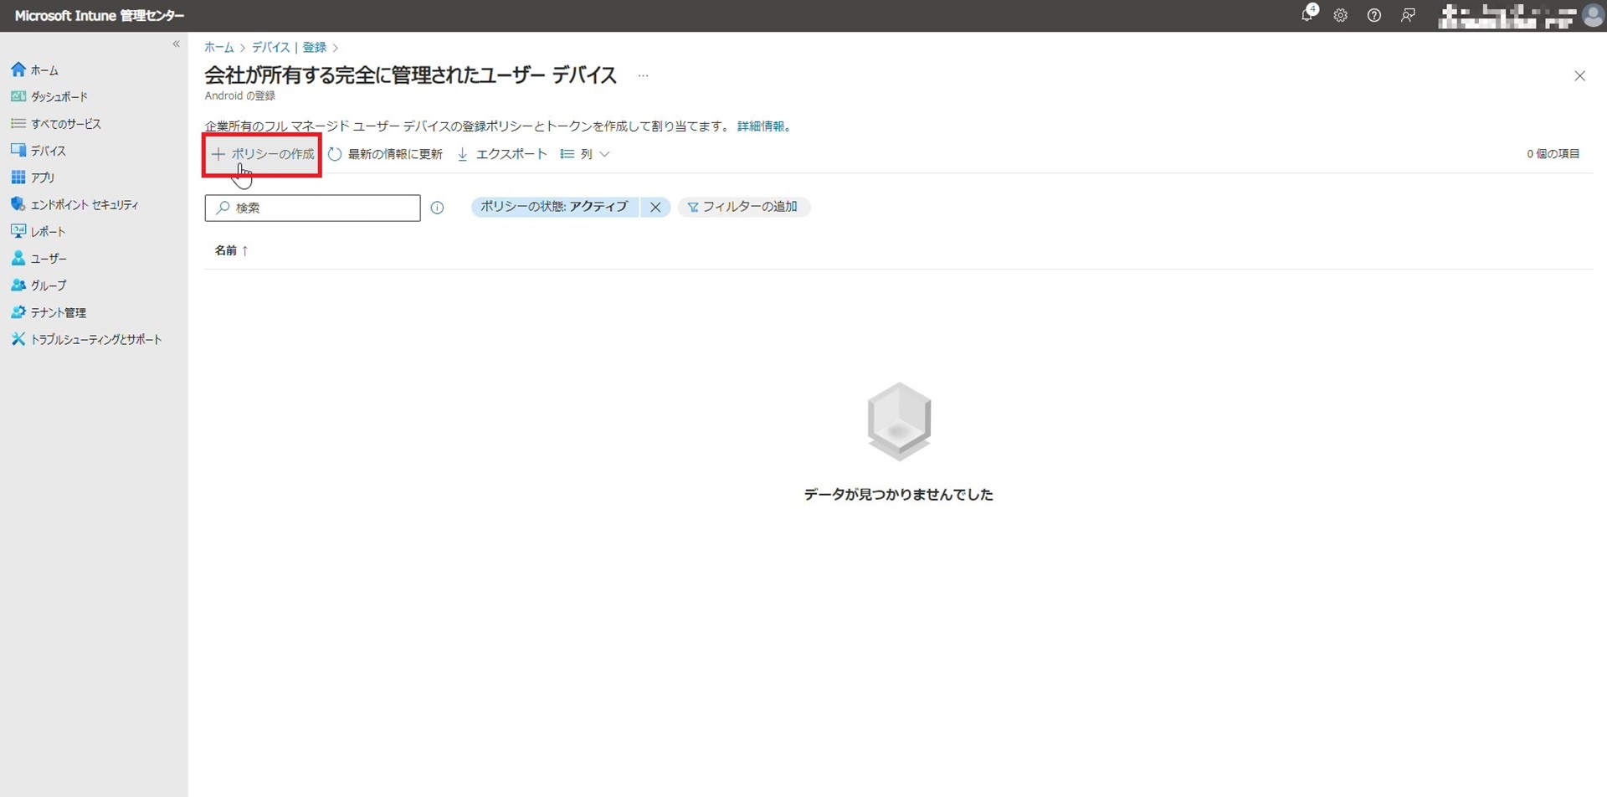Screen dimensions: 1607x797
Task: Open the help menu via the question mark
Action: (x=1373, y=15)
